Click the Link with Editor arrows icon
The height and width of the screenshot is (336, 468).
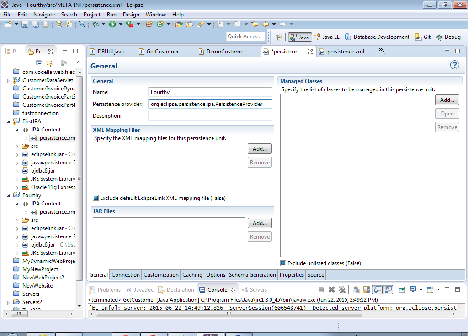tap(49, 63)
